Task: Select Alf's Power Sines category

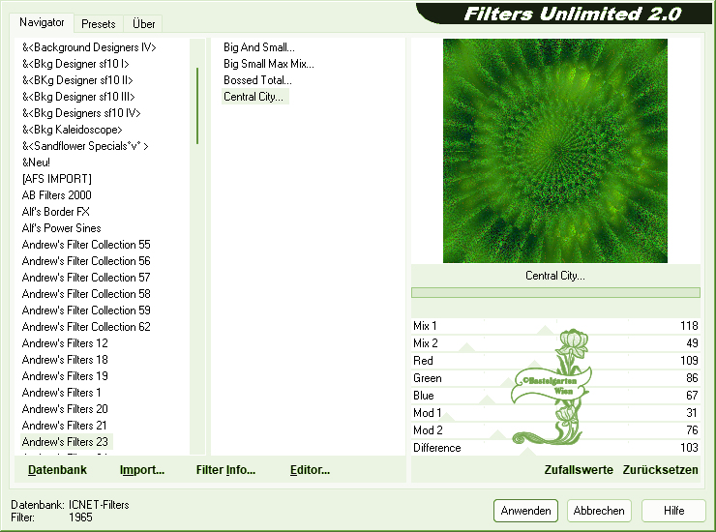Action: pos(61,228)
